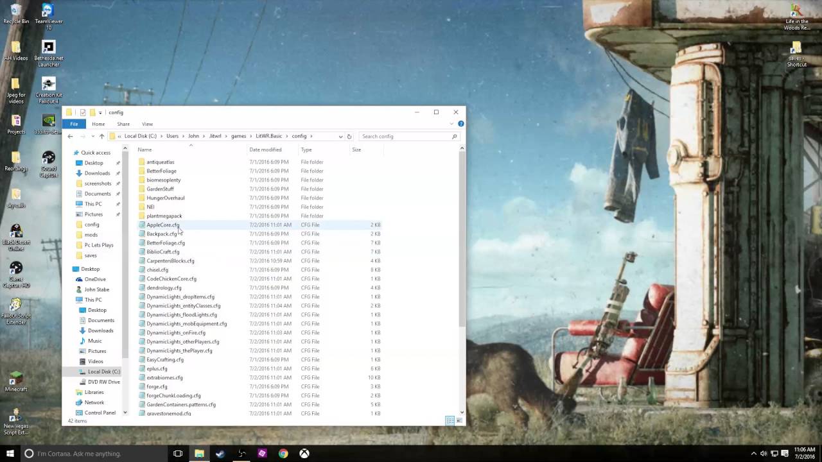The image size is (822, 462).
Task: Select Network in navigation pane
Action: [x=94, y=402]
